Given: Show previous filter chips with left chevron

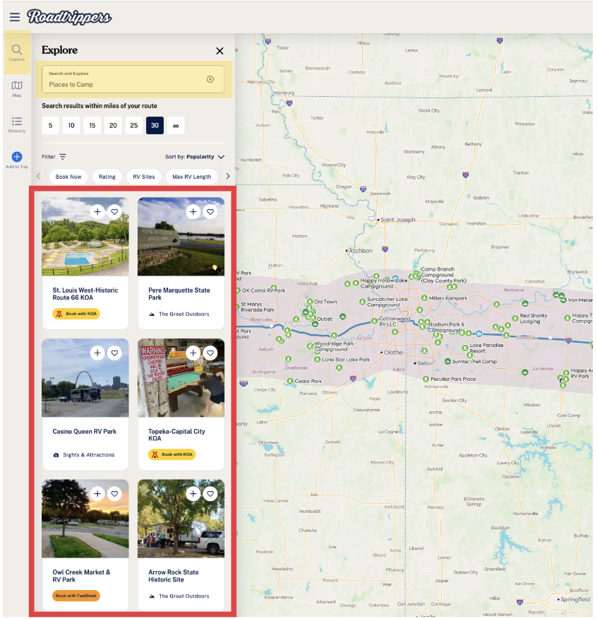Looking at the screenshot, I should click(38, 177).
